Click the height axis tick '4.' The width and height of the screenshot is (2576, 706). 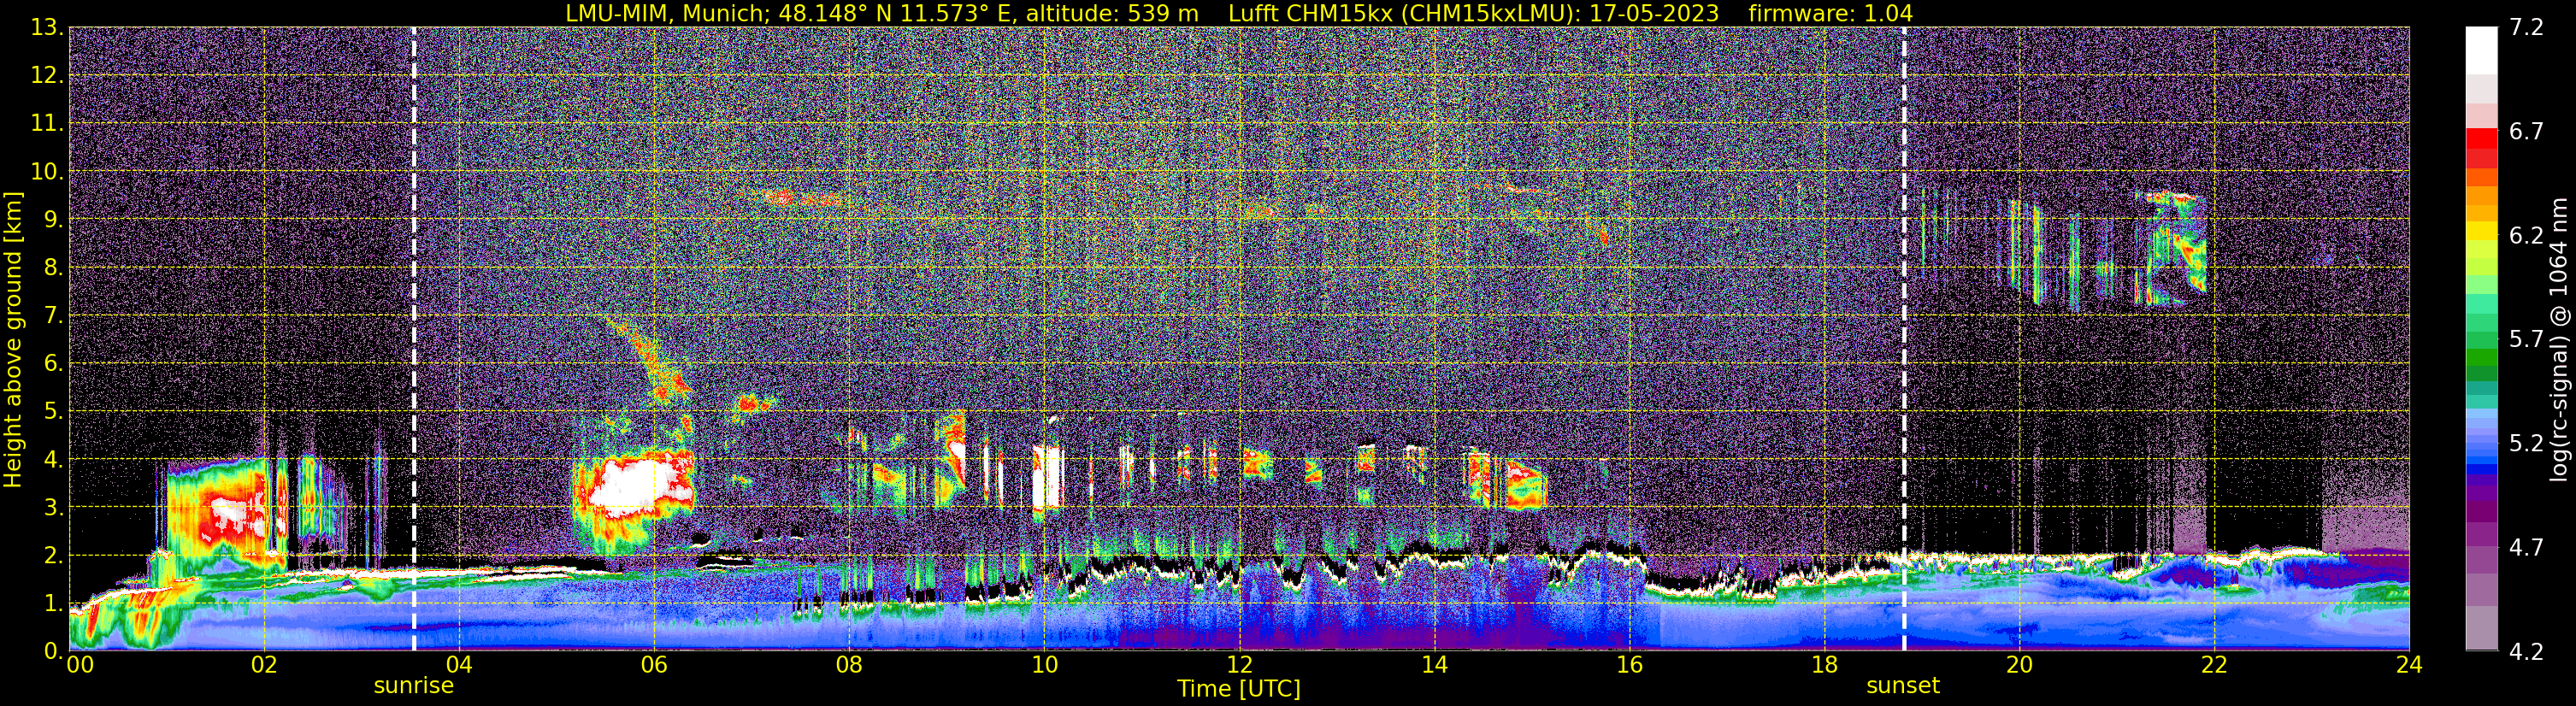pos(54,460)
